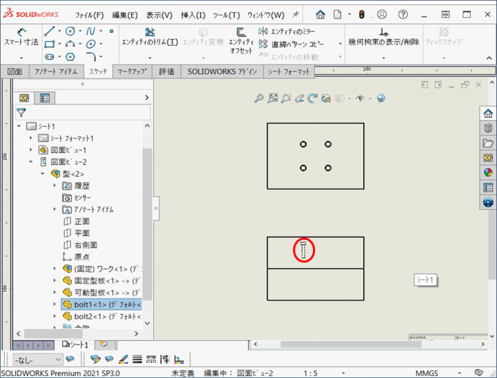The height and width of the screenshot is (378, 497).
Task: Open the Appearances color ball task pane tab
Action: (488, 172)
